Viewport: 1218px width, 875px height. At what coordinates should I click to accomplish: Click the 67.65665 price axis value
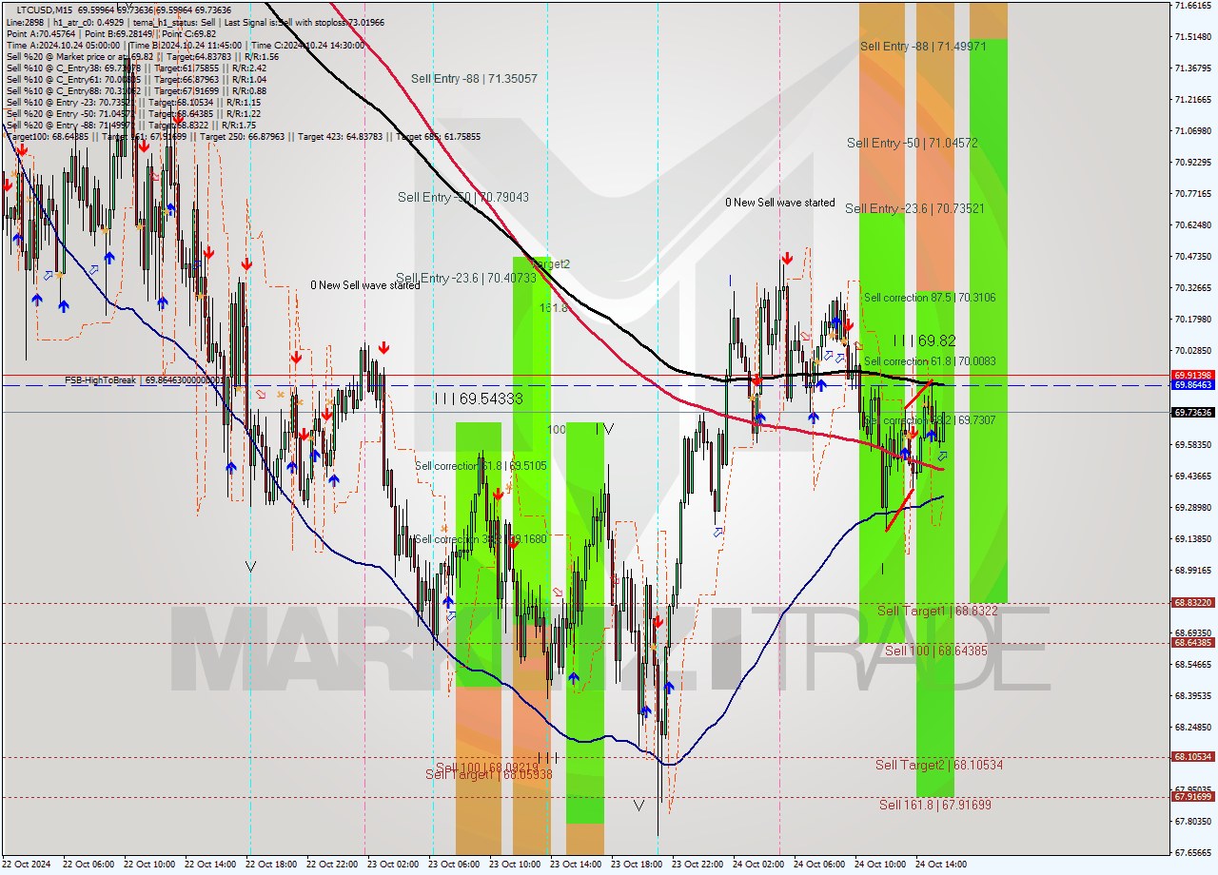tap(1193, 852)
